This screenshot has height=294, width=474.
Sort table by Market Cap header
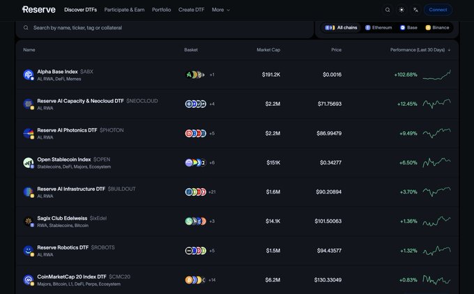[268, 50]
